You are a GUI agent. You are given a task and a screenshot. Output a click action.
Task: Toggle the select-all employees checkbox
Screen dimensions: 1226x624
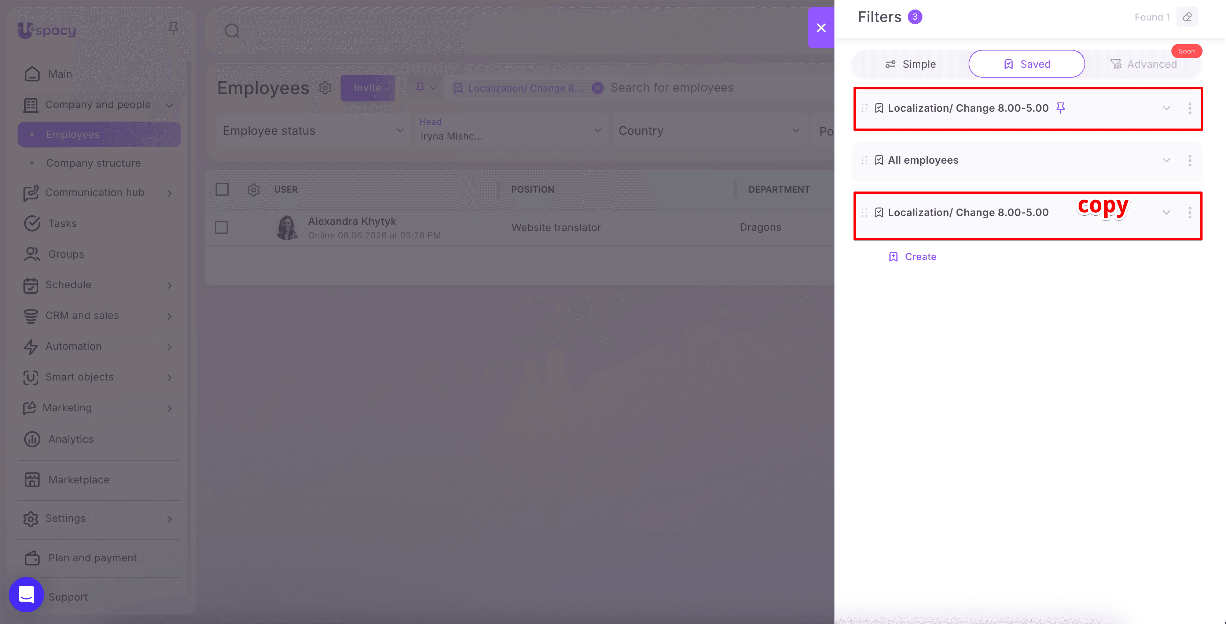tap(222, 189)
